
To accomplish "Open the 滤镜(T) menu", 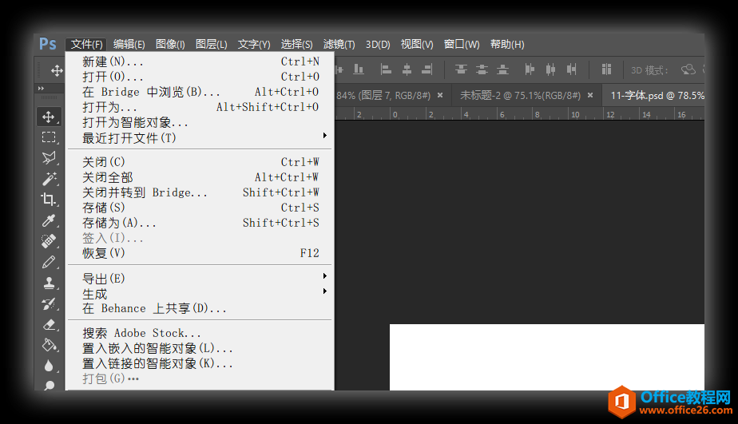I will pyautogui.click(x=339, y=45).
